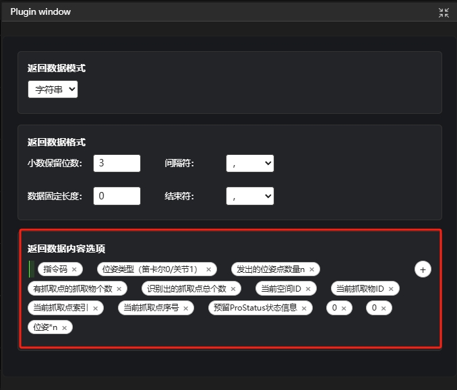Remove the 当前抓取点索引 tag
The height and width of the screenshot is (390, 457).
tap(96, 308)
